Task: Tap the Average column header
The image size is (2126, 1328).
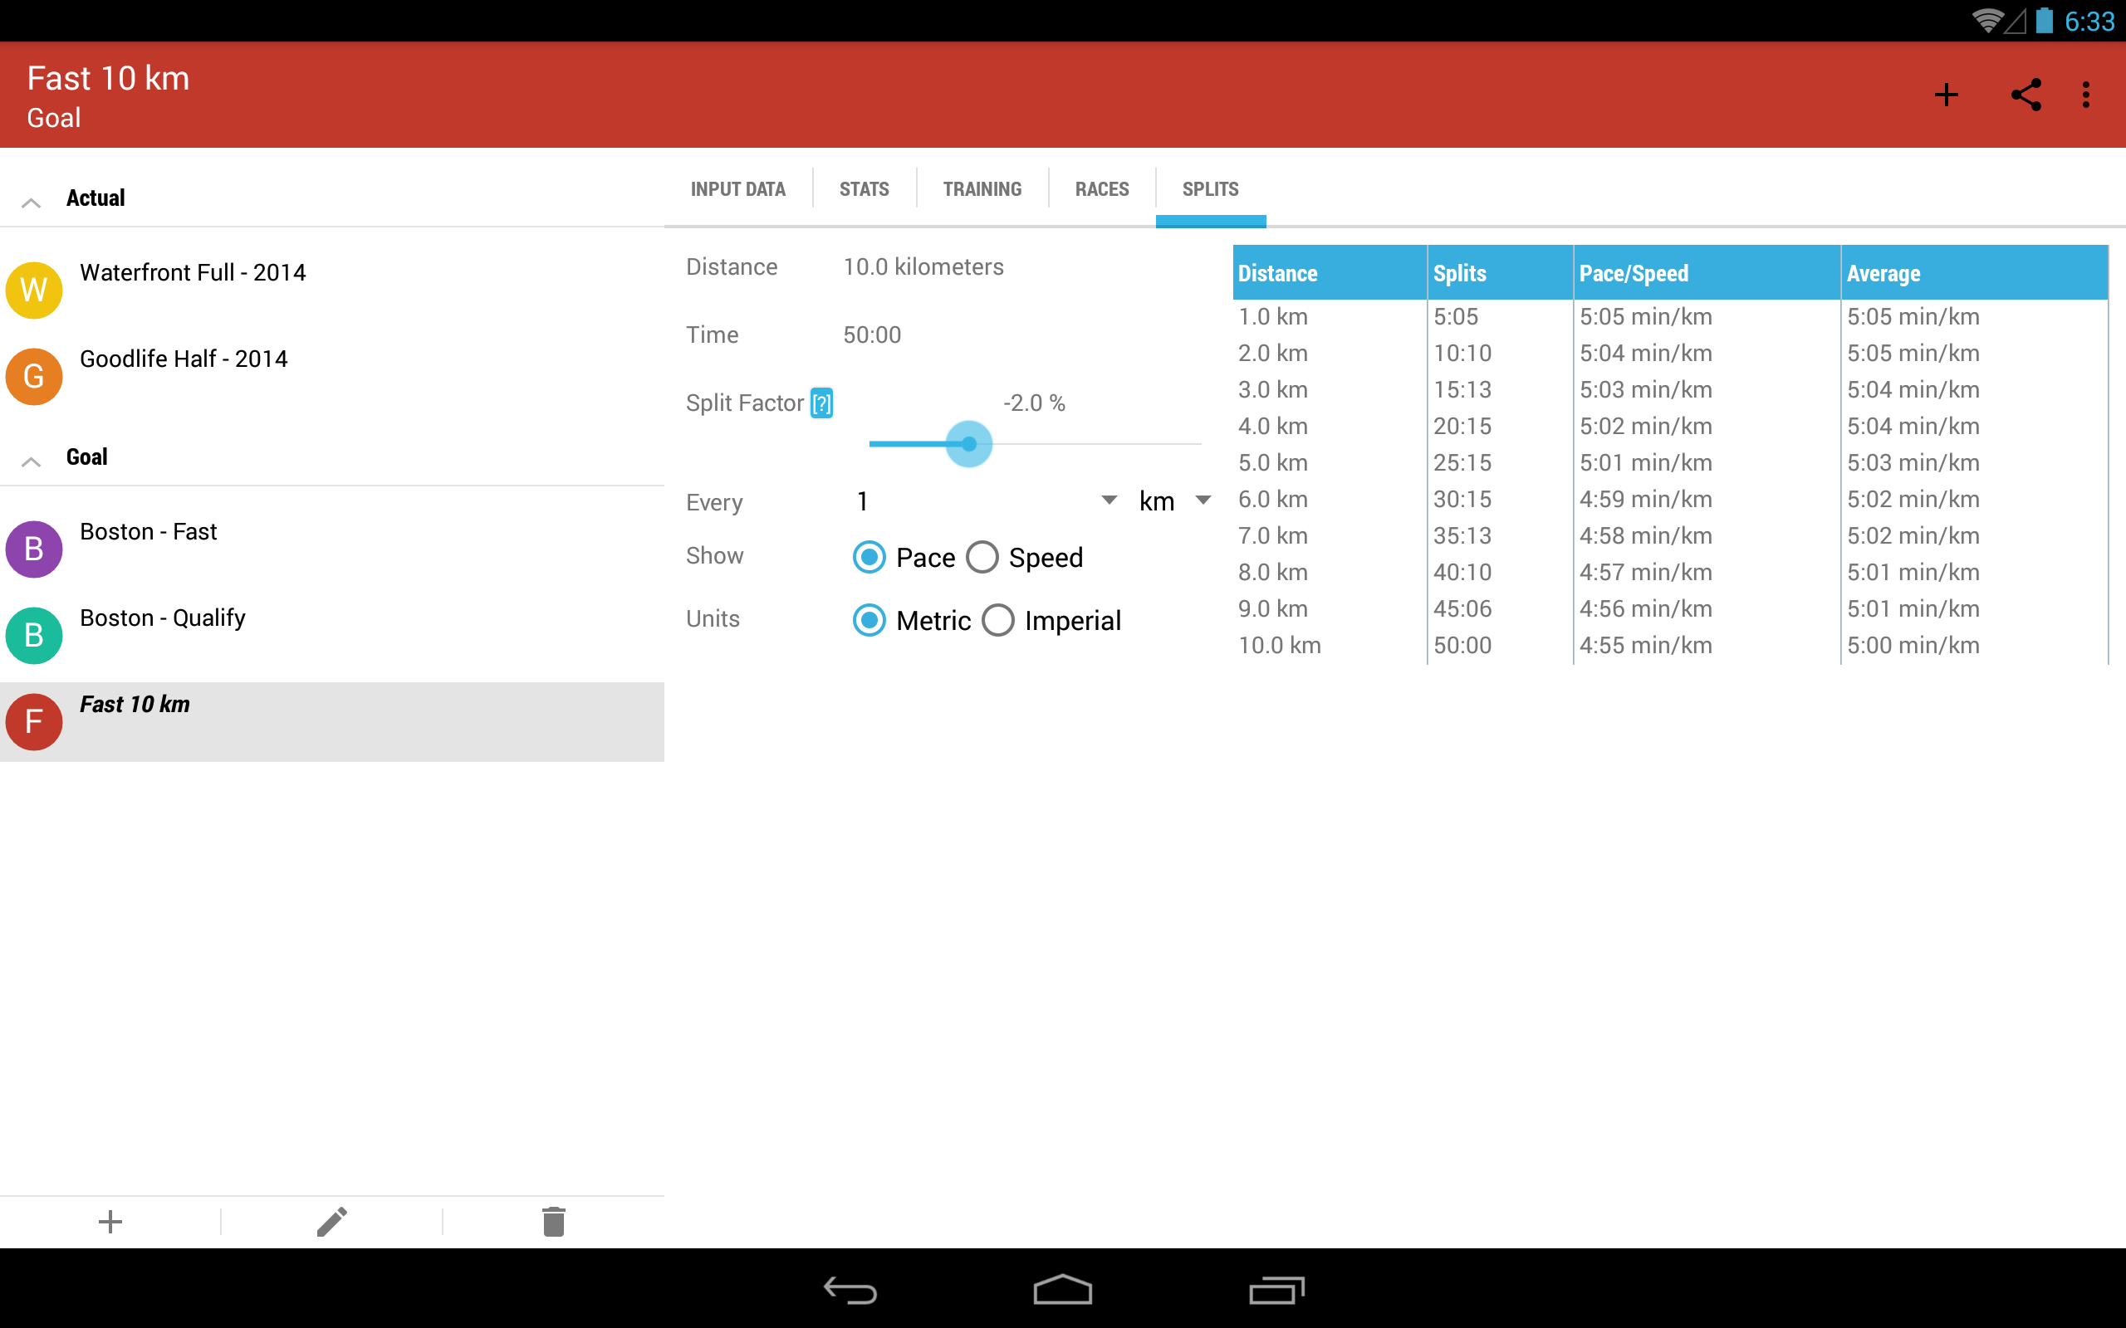Action: (x=1975, y=273)
